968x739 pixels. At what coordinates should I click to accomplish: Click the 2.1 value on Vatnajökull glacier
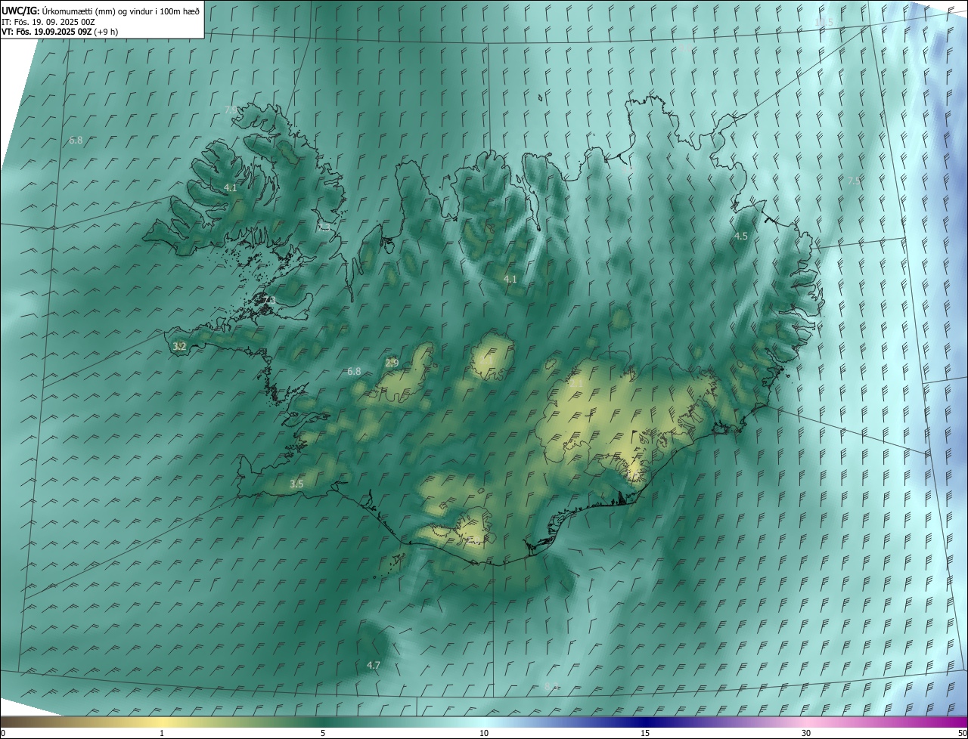[x=576, y=384]
